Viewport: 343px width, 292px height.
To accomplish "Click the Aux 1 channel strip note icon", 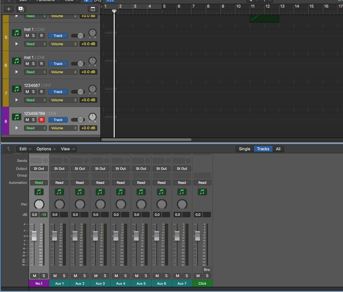I will pyautogui.click(x=59, y=192).
